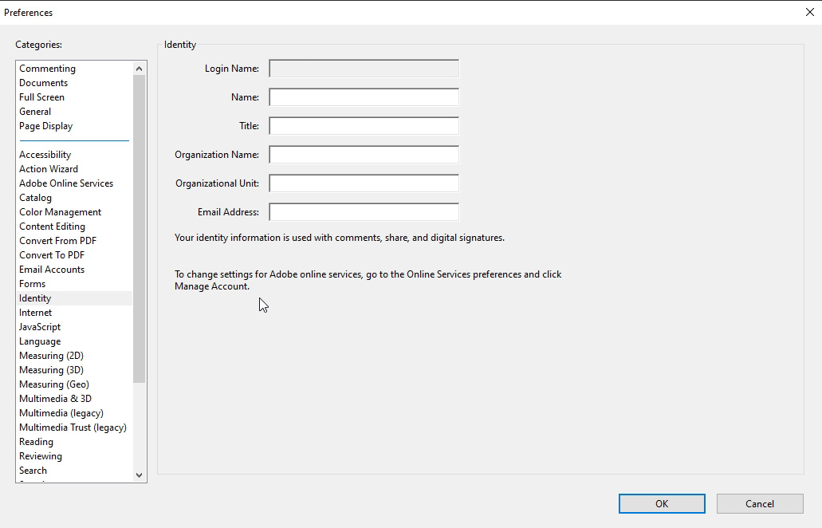Click the Organization Name field
The width and height of the screenshot is (822, 528).
coord(364,155)
